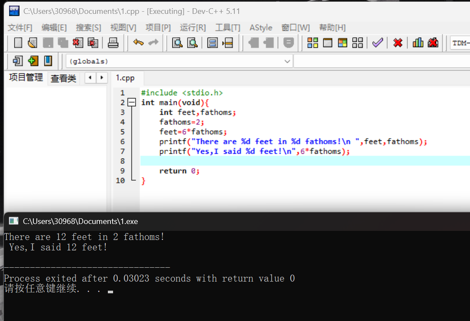This screenshot has height=321, width=470.
Task: Collapse the main function fold marker at line 2
Action: pyautogui.click(x=132, y=103)
